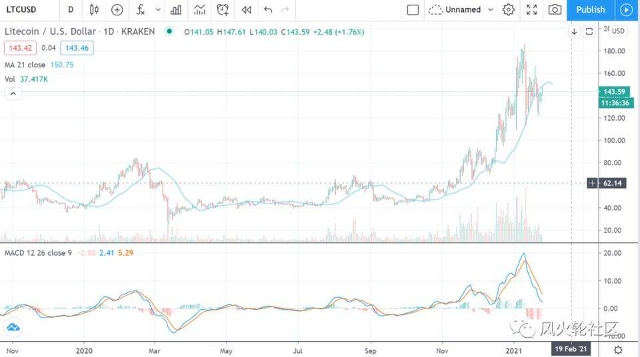Click the 19 Feb '21 date label

coord(571,349)
